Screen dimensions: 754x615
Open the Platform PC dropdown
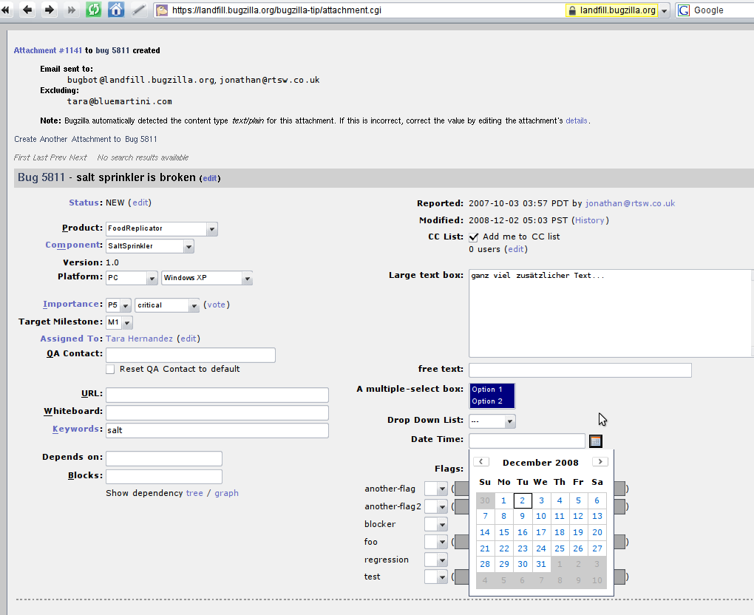(x=132, y=278)
